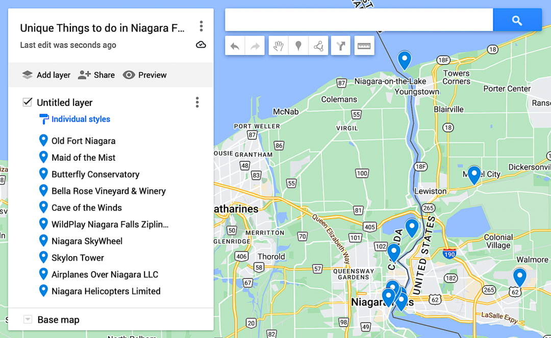This screenshot has width=551, height=338.
Task: Select the add marker tool
Action: point(298,46)
